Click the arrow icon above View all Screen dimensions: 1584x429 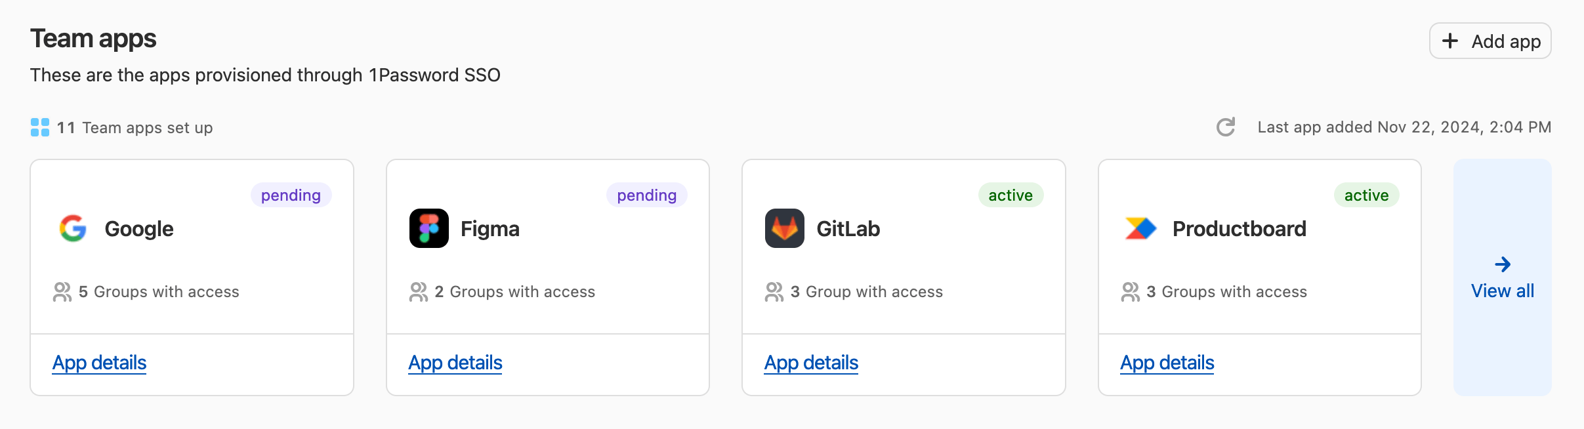(1503, 264)
